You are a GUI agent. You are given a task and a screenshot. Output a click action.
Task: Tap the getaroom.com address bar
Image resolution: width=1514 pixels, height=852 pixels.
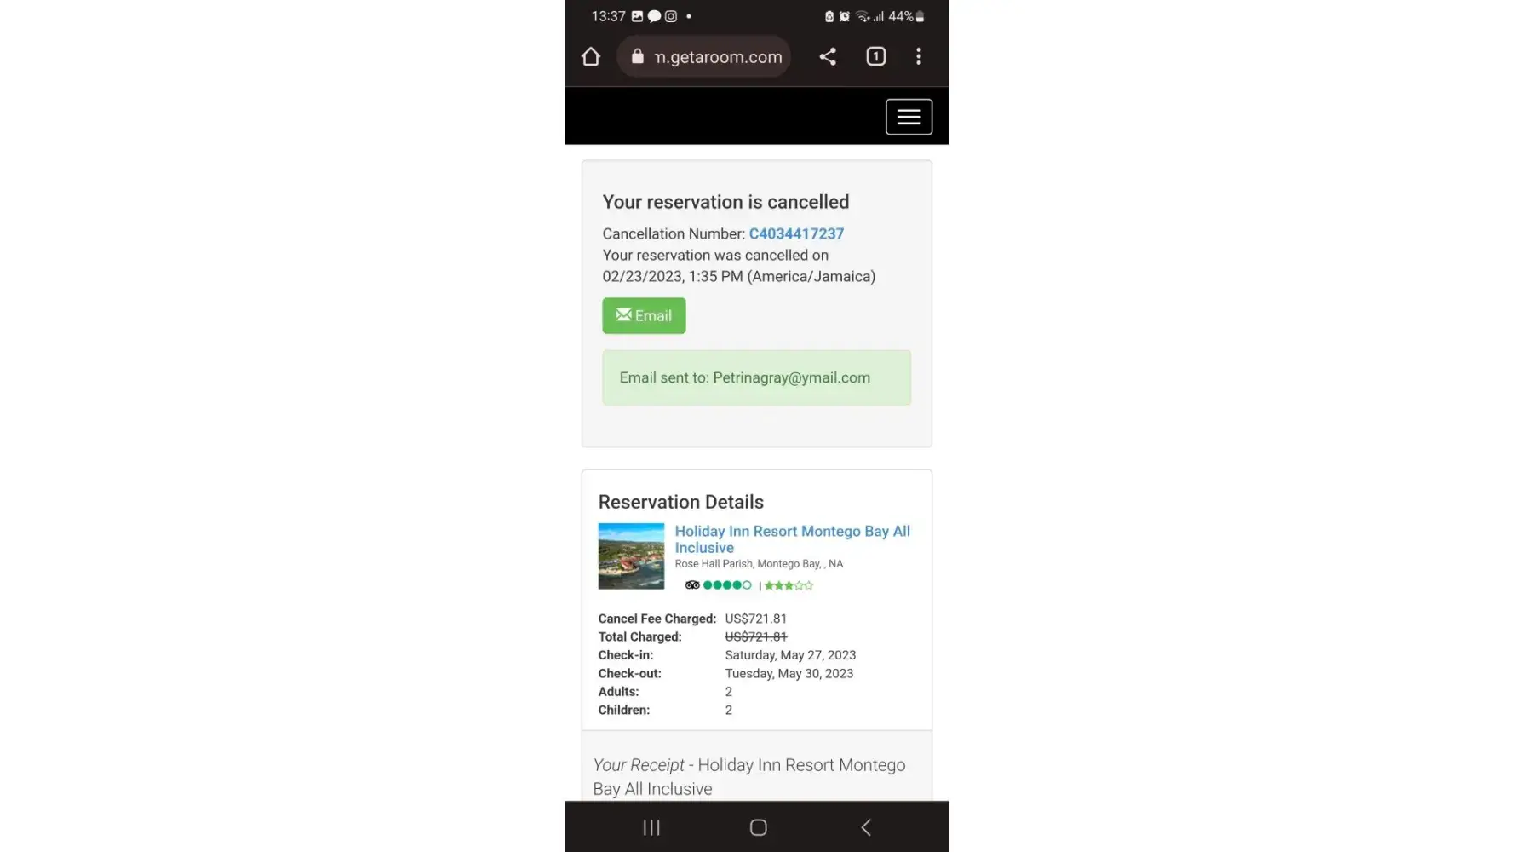pyautogui.click(x=703, y=57)
